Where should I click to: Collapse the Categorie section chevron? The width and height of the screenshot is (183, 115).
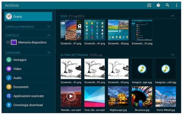pyautogui.click(x=49, y=53)
